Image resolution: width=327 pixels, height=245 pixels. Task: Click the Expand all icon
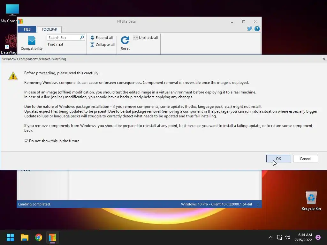coord(92,38)
